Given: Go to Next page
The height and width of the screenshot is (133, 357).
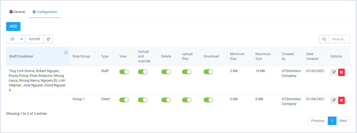Looking at the screenshot, I should pyautogui.click(x=343, y=121).
